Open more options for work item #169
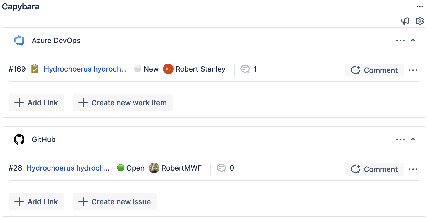 pyautogui.click(x=413, y=70)
